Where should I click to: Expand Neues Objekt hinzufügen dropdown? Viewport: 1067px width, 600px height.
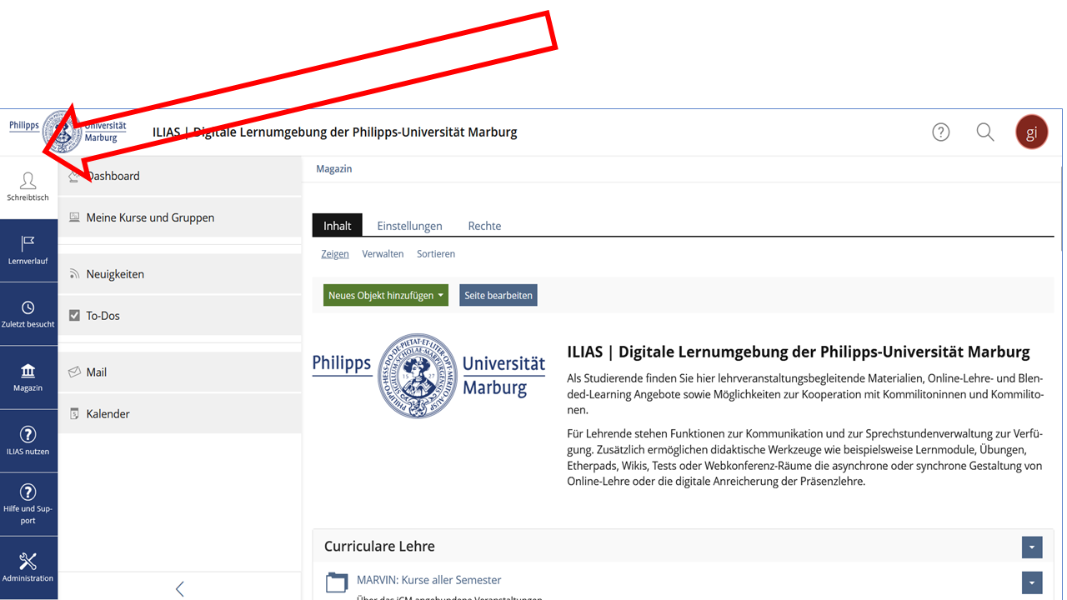click(385, 295)
